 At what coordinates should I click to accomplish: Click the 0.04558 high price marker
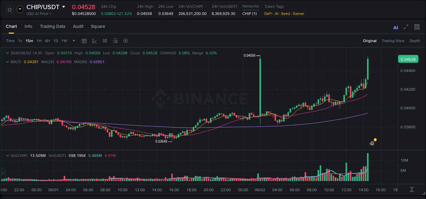tap(249, 55)
